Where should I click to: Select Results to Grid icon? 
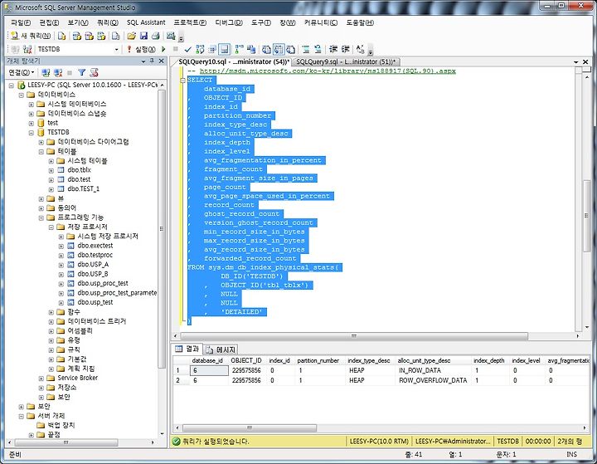tap(279, 49)
